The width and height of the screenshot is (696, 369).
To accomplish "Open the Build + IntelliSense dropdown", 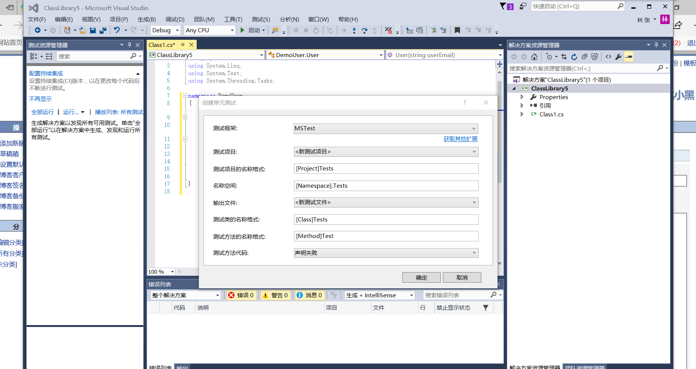I will pyautogui.click(x=380, y=295).
